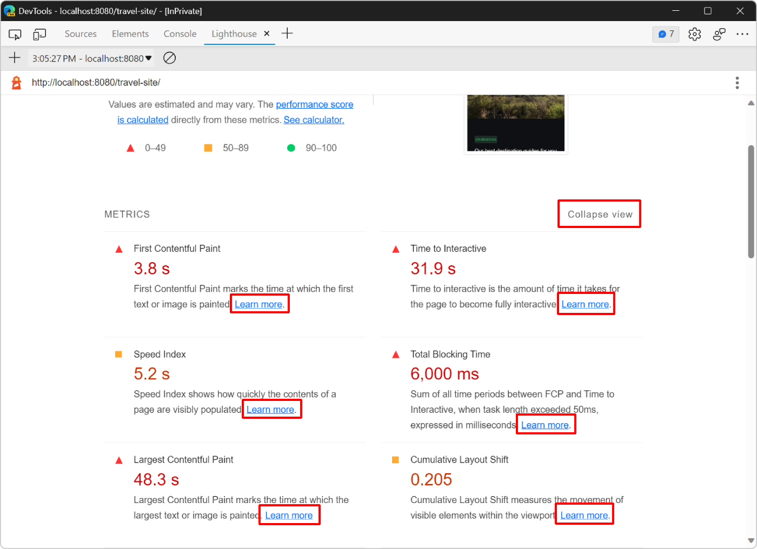Open the report options kebab menu
The height and width of the screenshot is (549, 757).
click(x=737, y=82)
